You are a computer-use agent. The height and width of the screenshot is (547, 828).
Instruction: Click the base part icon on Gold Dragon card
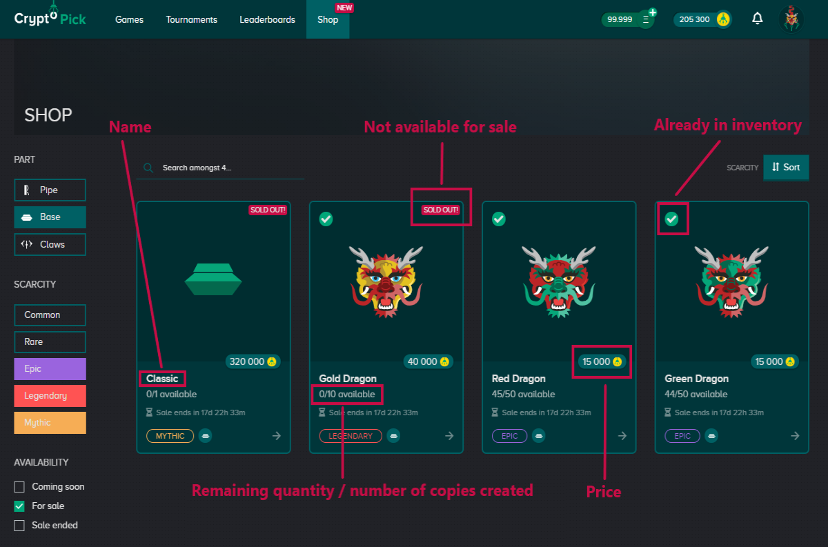pos(393,436)
